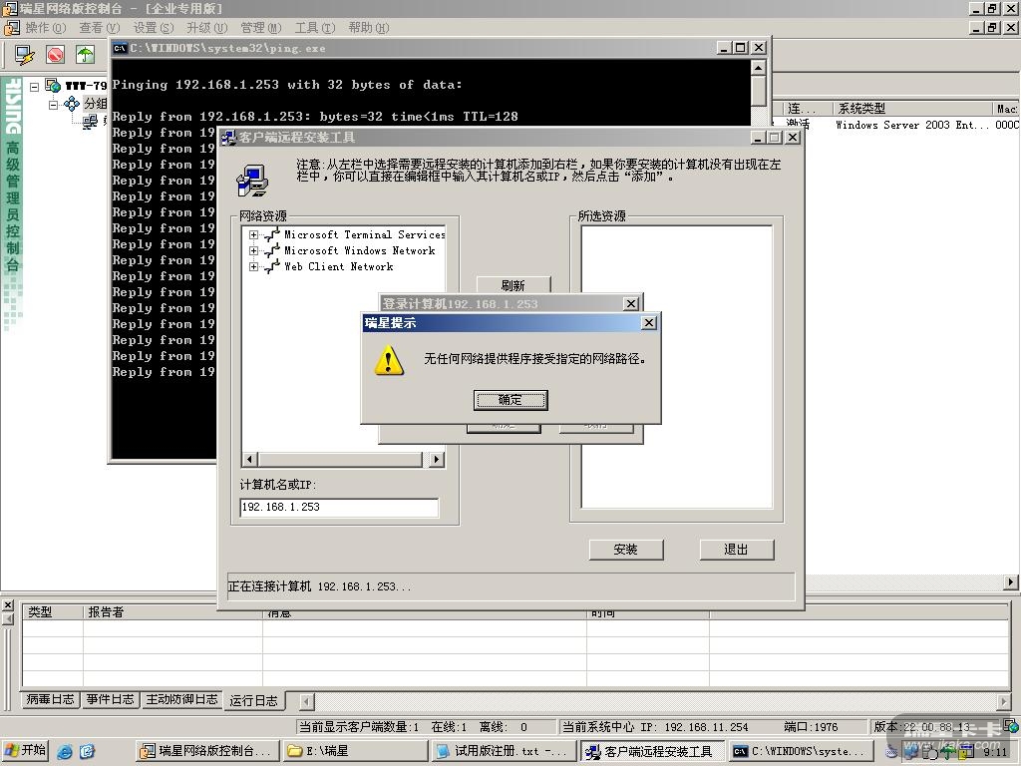Expand Microsoft Windows Network node
Viewport: 1021px width, 766px height.
pyautogui.click(x=254, y=250)
